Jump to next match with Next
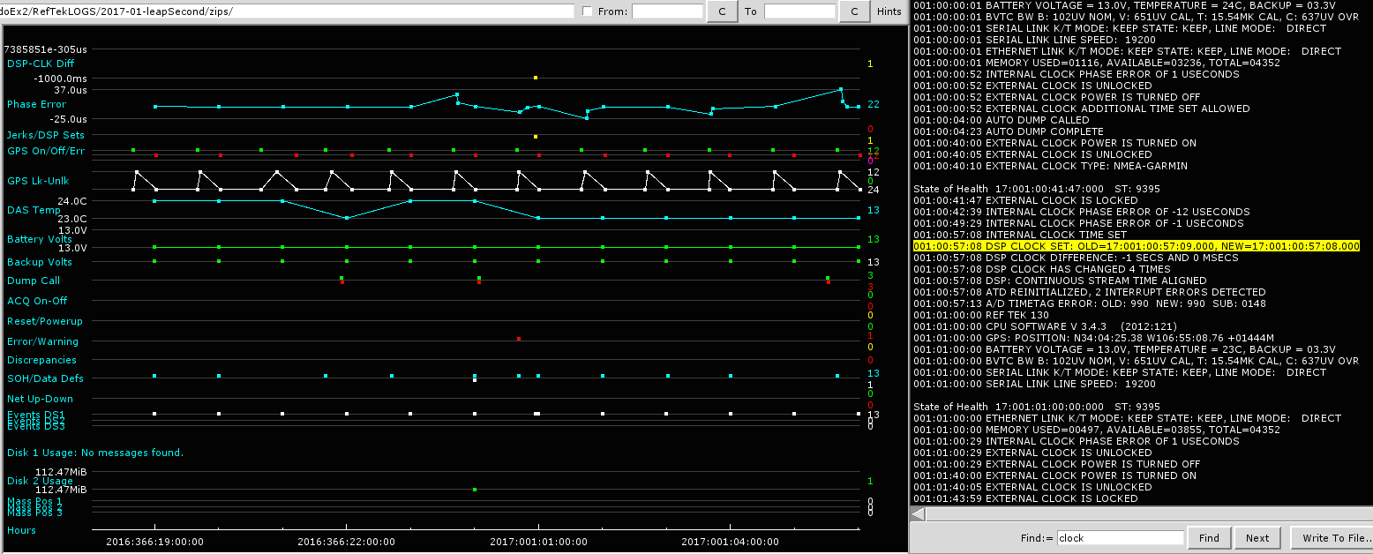Viewport: 1373px width, 554px height. point(1257,538)
